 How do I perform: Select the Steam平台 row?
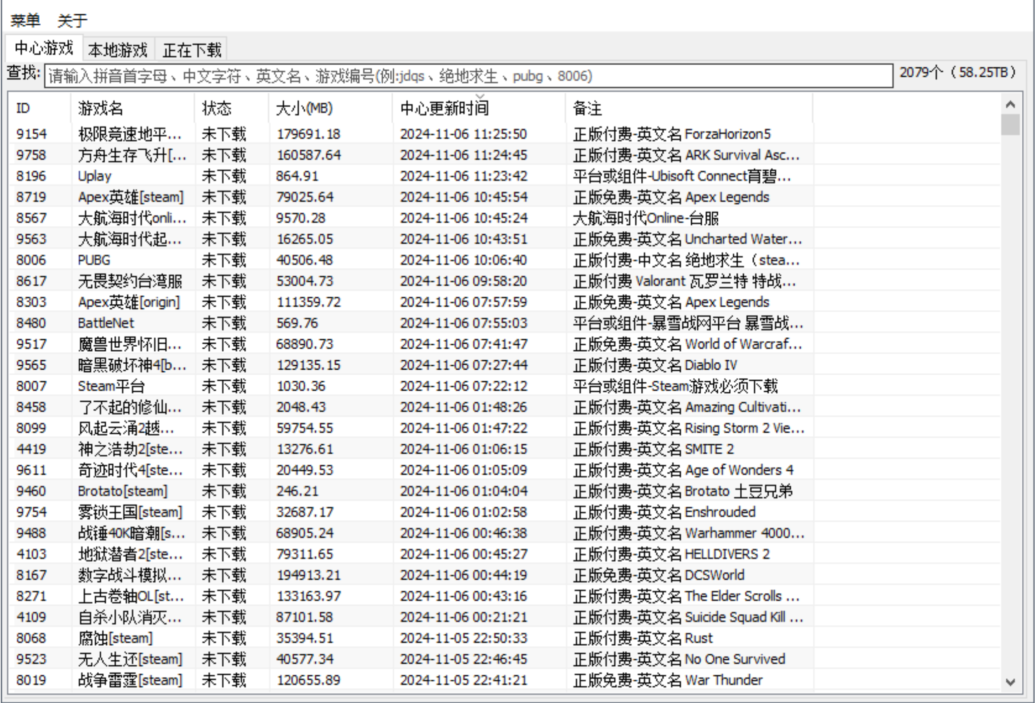click(x=504, y=386)
